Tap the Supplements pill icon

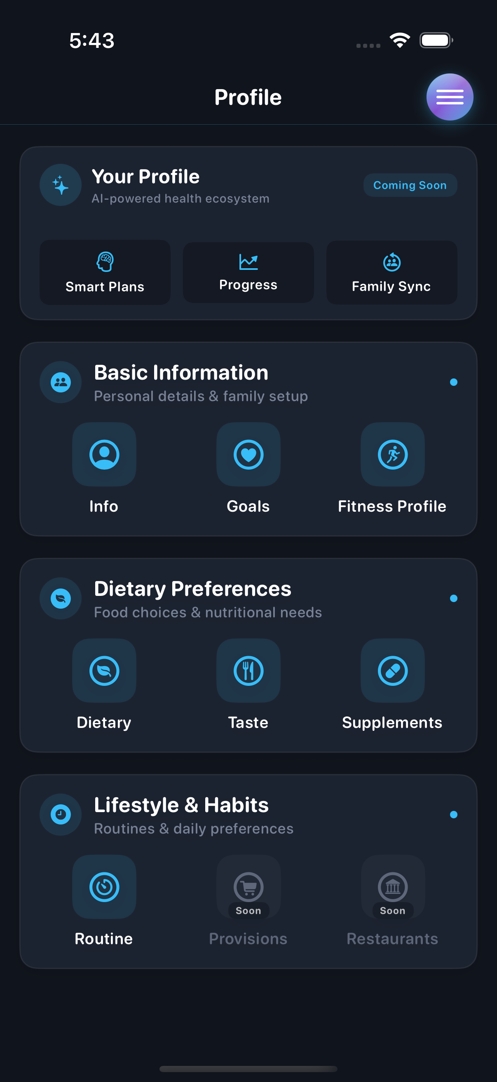[x=393, y=671]
